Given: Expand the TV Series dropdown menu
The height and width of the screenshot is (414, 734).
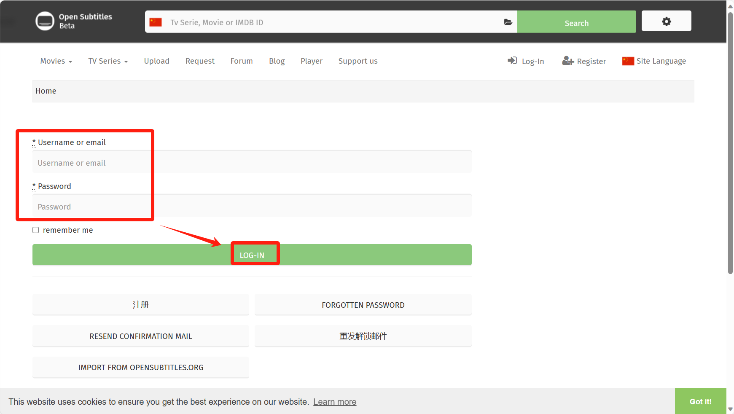Looking at the screenshot, I should click(x=108, y=61).
